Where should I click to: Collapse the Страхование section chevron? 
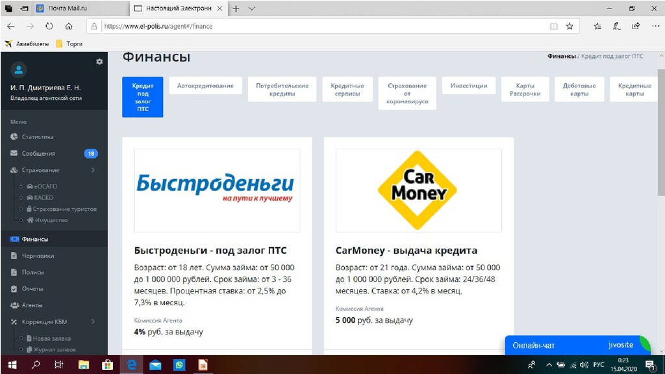point(93,170)
